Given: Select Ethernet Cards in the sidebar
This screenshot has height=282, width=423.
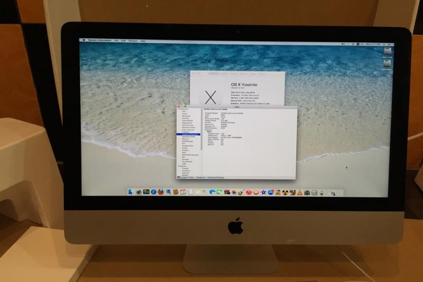Looking at the screenshot, I should [189, 127].
